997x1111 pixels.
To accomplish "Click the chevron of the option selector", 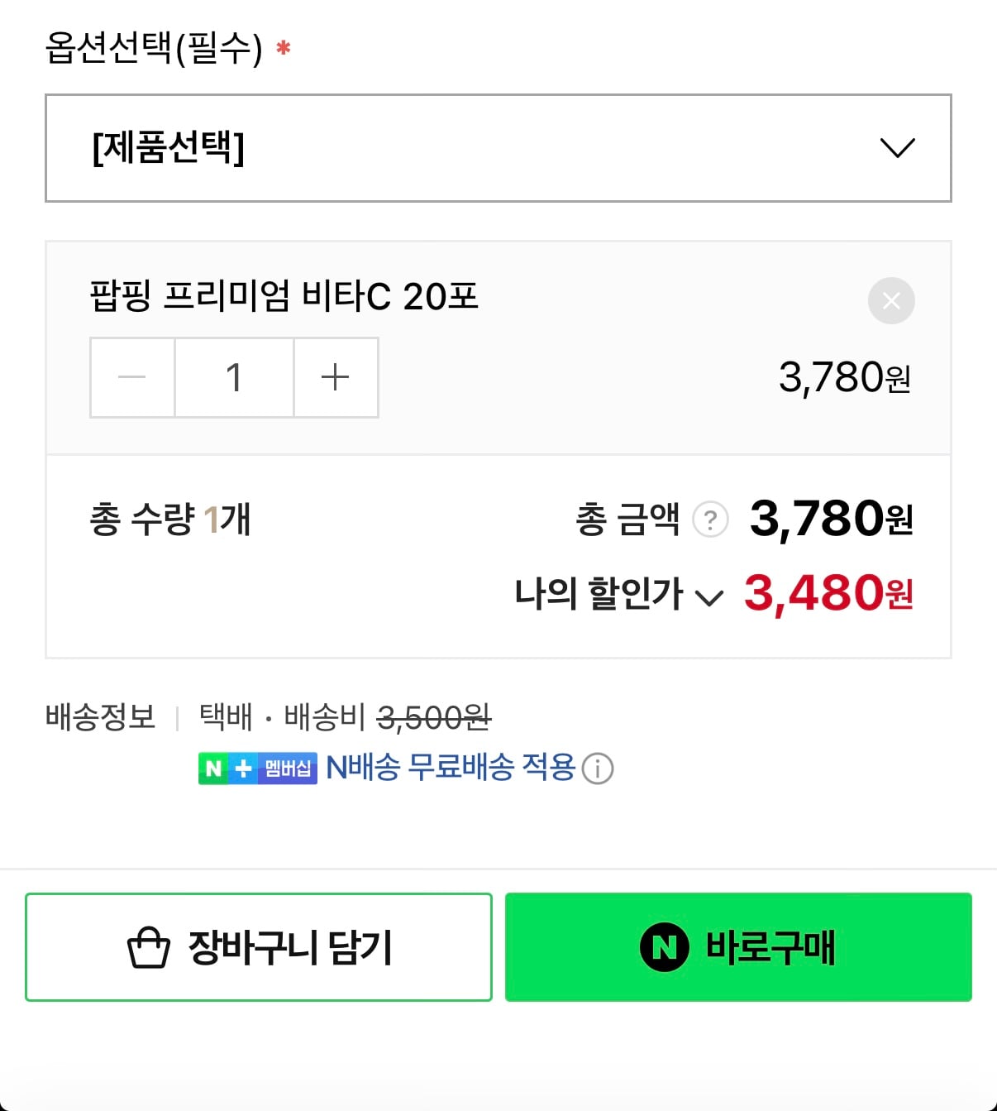I will point(897,149).
